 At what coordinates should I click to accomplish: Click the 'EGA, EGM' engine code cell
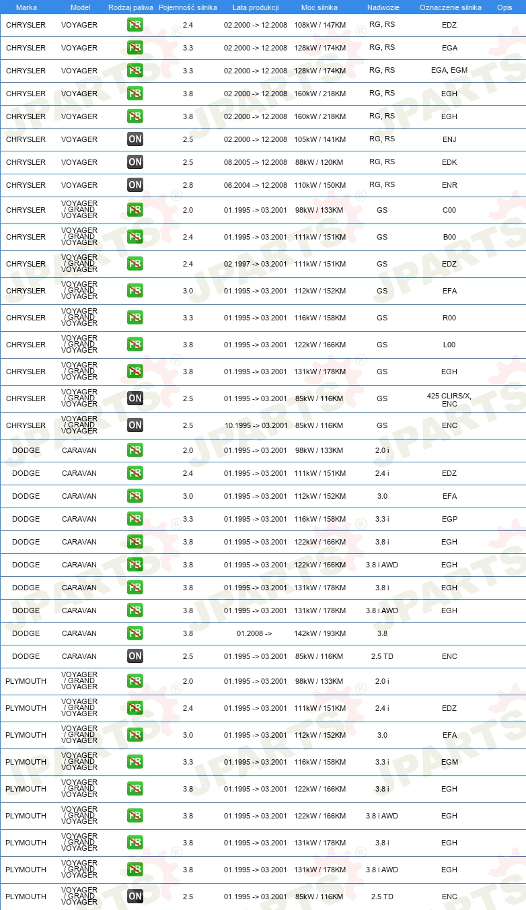(449, 71)
